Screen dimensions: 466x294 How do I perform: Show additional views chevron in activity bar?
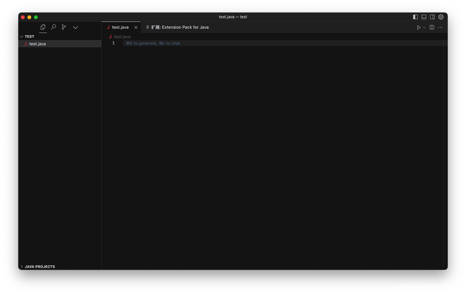(x=76, y=27)
